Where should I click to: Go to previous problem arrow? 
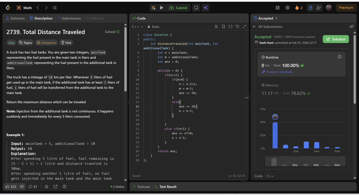click(38, 8)
